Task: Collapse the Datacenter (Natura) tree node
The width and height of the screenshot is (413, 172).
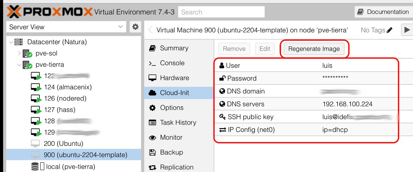Action: [x=11, y=42]
